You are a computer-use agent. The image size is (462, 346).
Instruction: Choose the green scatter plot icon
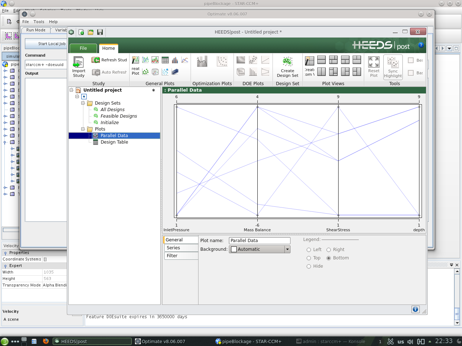coord(145,72)
